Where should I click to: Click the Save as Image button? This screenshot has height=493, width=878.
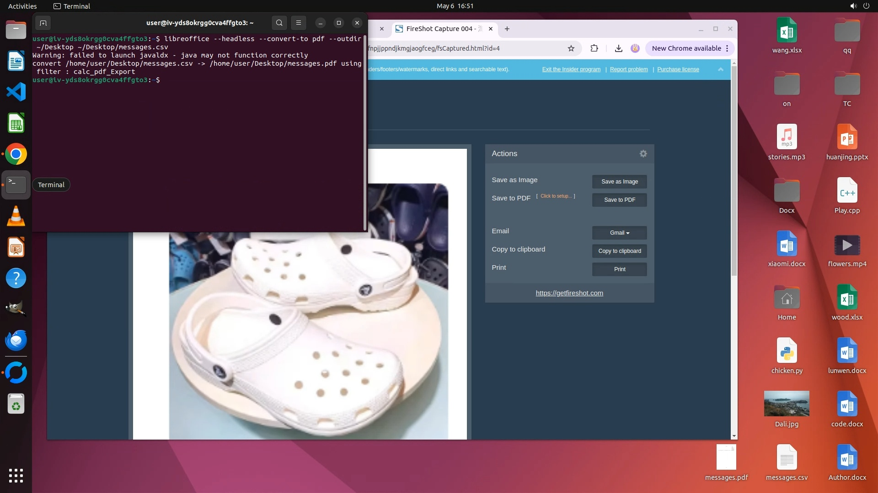pyautogui.click(x=619, y=182)
